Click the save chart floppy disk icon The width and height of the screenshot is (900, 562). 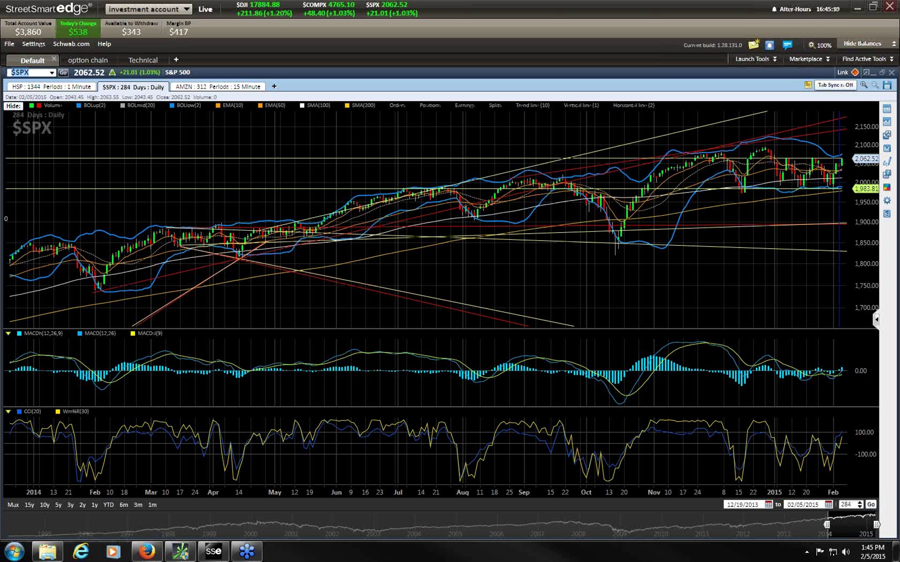click(x=887, y=85)
